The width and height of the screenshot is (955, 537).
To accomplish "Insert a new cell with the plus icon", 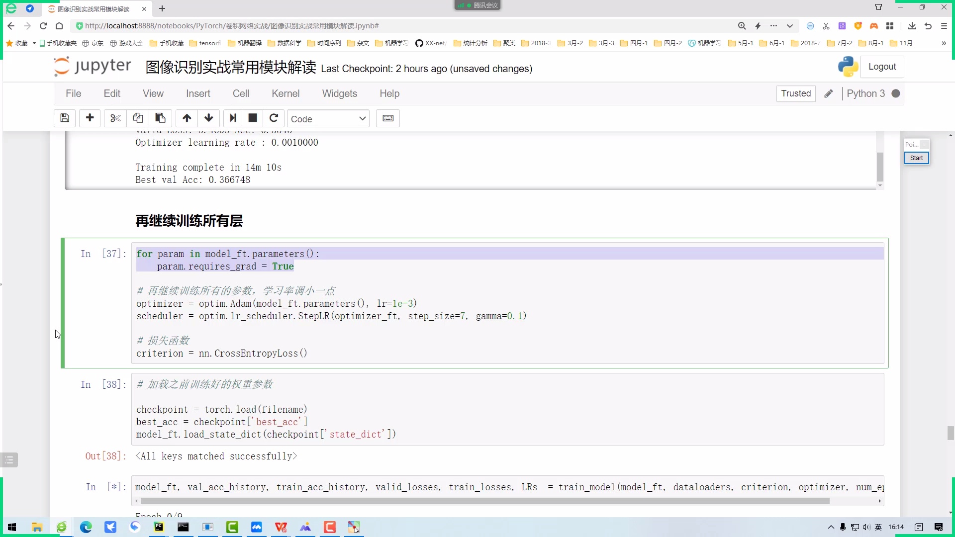I will [x=90, y=118].
